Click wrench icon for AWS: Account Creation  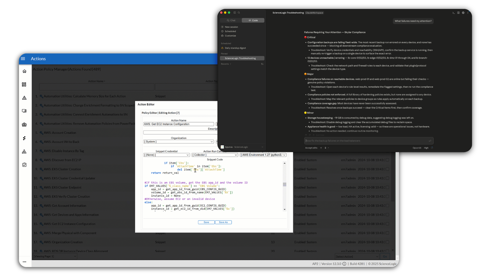click(x=41, y=133)
